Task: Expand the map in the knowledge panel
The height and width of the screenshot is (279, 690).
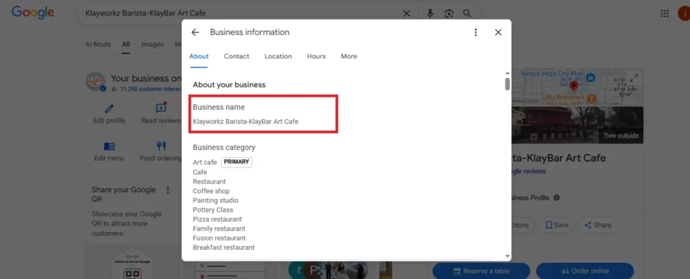Action: (633, 78)
